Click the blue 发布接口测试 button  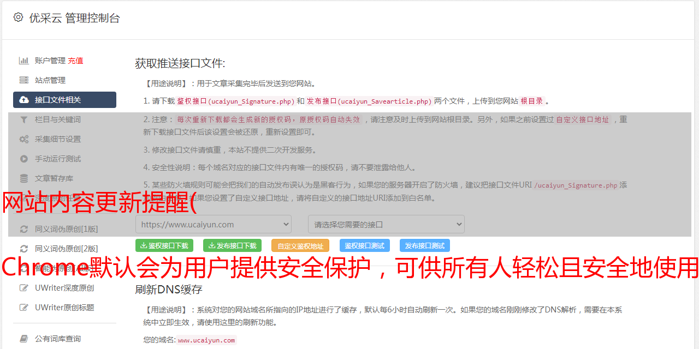coord(425,245)
